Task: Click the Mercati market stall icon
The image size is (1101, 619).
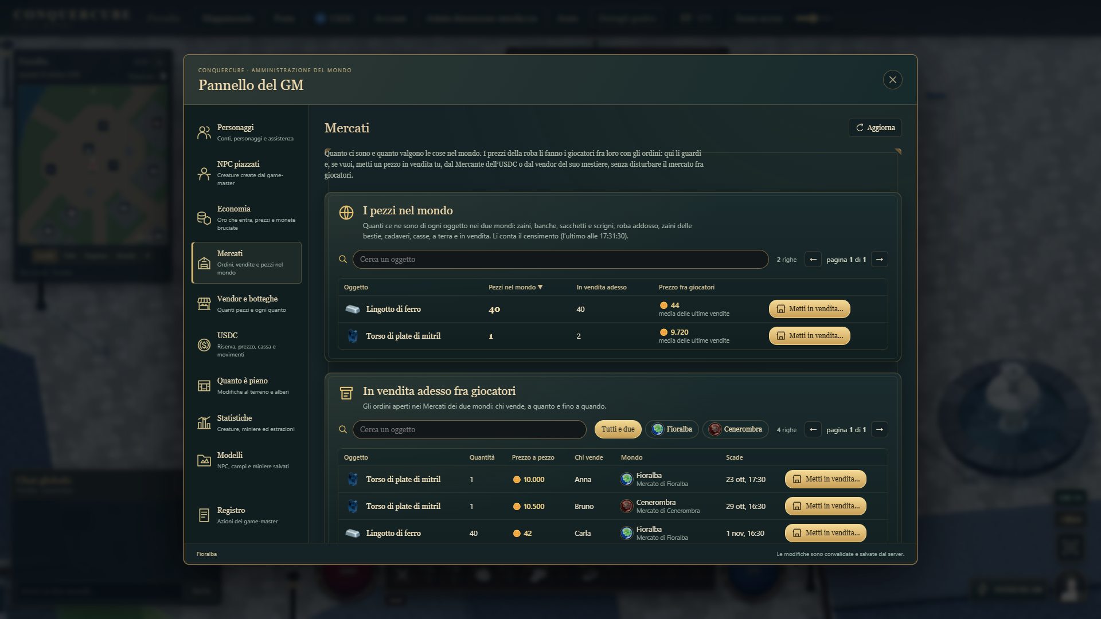Action: pyautogui.click(x=204, y=263)
